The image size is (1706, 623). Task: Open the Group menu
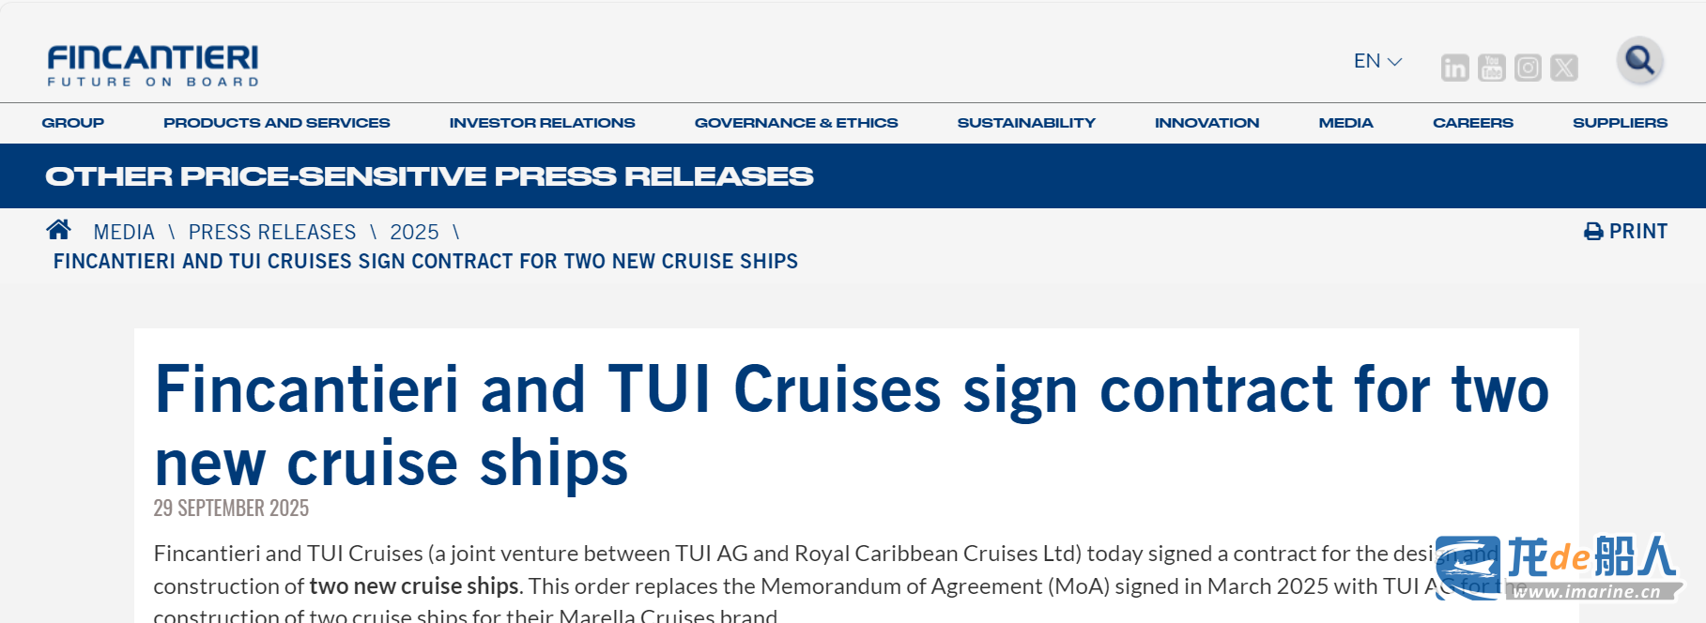pyautogui.click(x=73, y=123)
